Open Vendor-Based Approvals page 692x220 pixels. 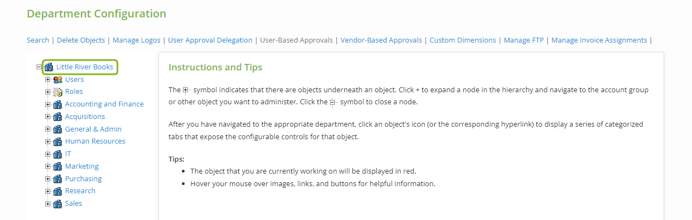pos(381,40)
